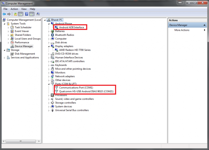Click the Mice and other pointing devices icon
209x150 pixels.
point(53,69)
